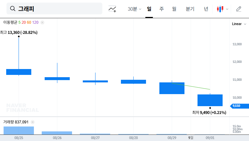This screenshot has width=249, height=141.
Task: Expand the 30분 minute interval dropdown
Action: 134,9
